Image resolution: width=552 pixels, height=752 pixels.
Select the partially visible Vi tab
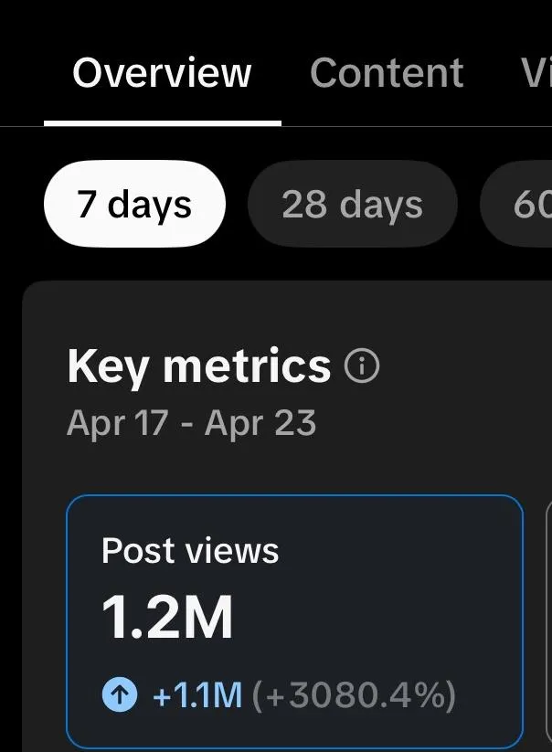pos(536,73)
